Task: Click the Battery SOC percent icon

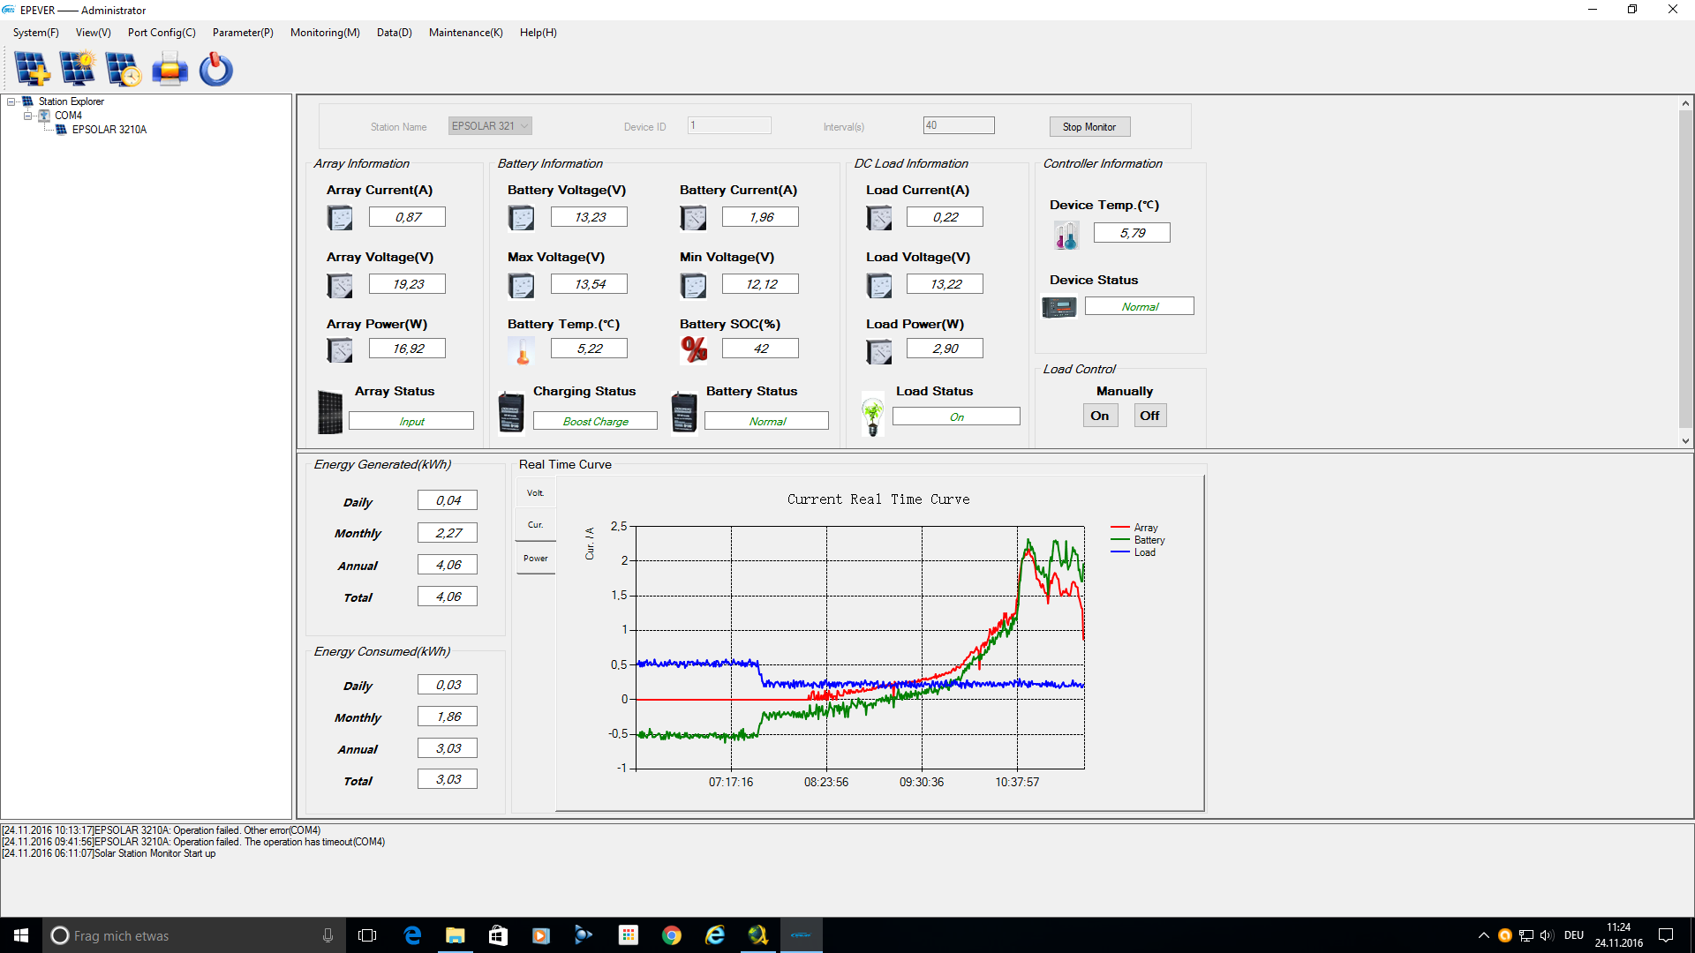Action: (694, 349)
